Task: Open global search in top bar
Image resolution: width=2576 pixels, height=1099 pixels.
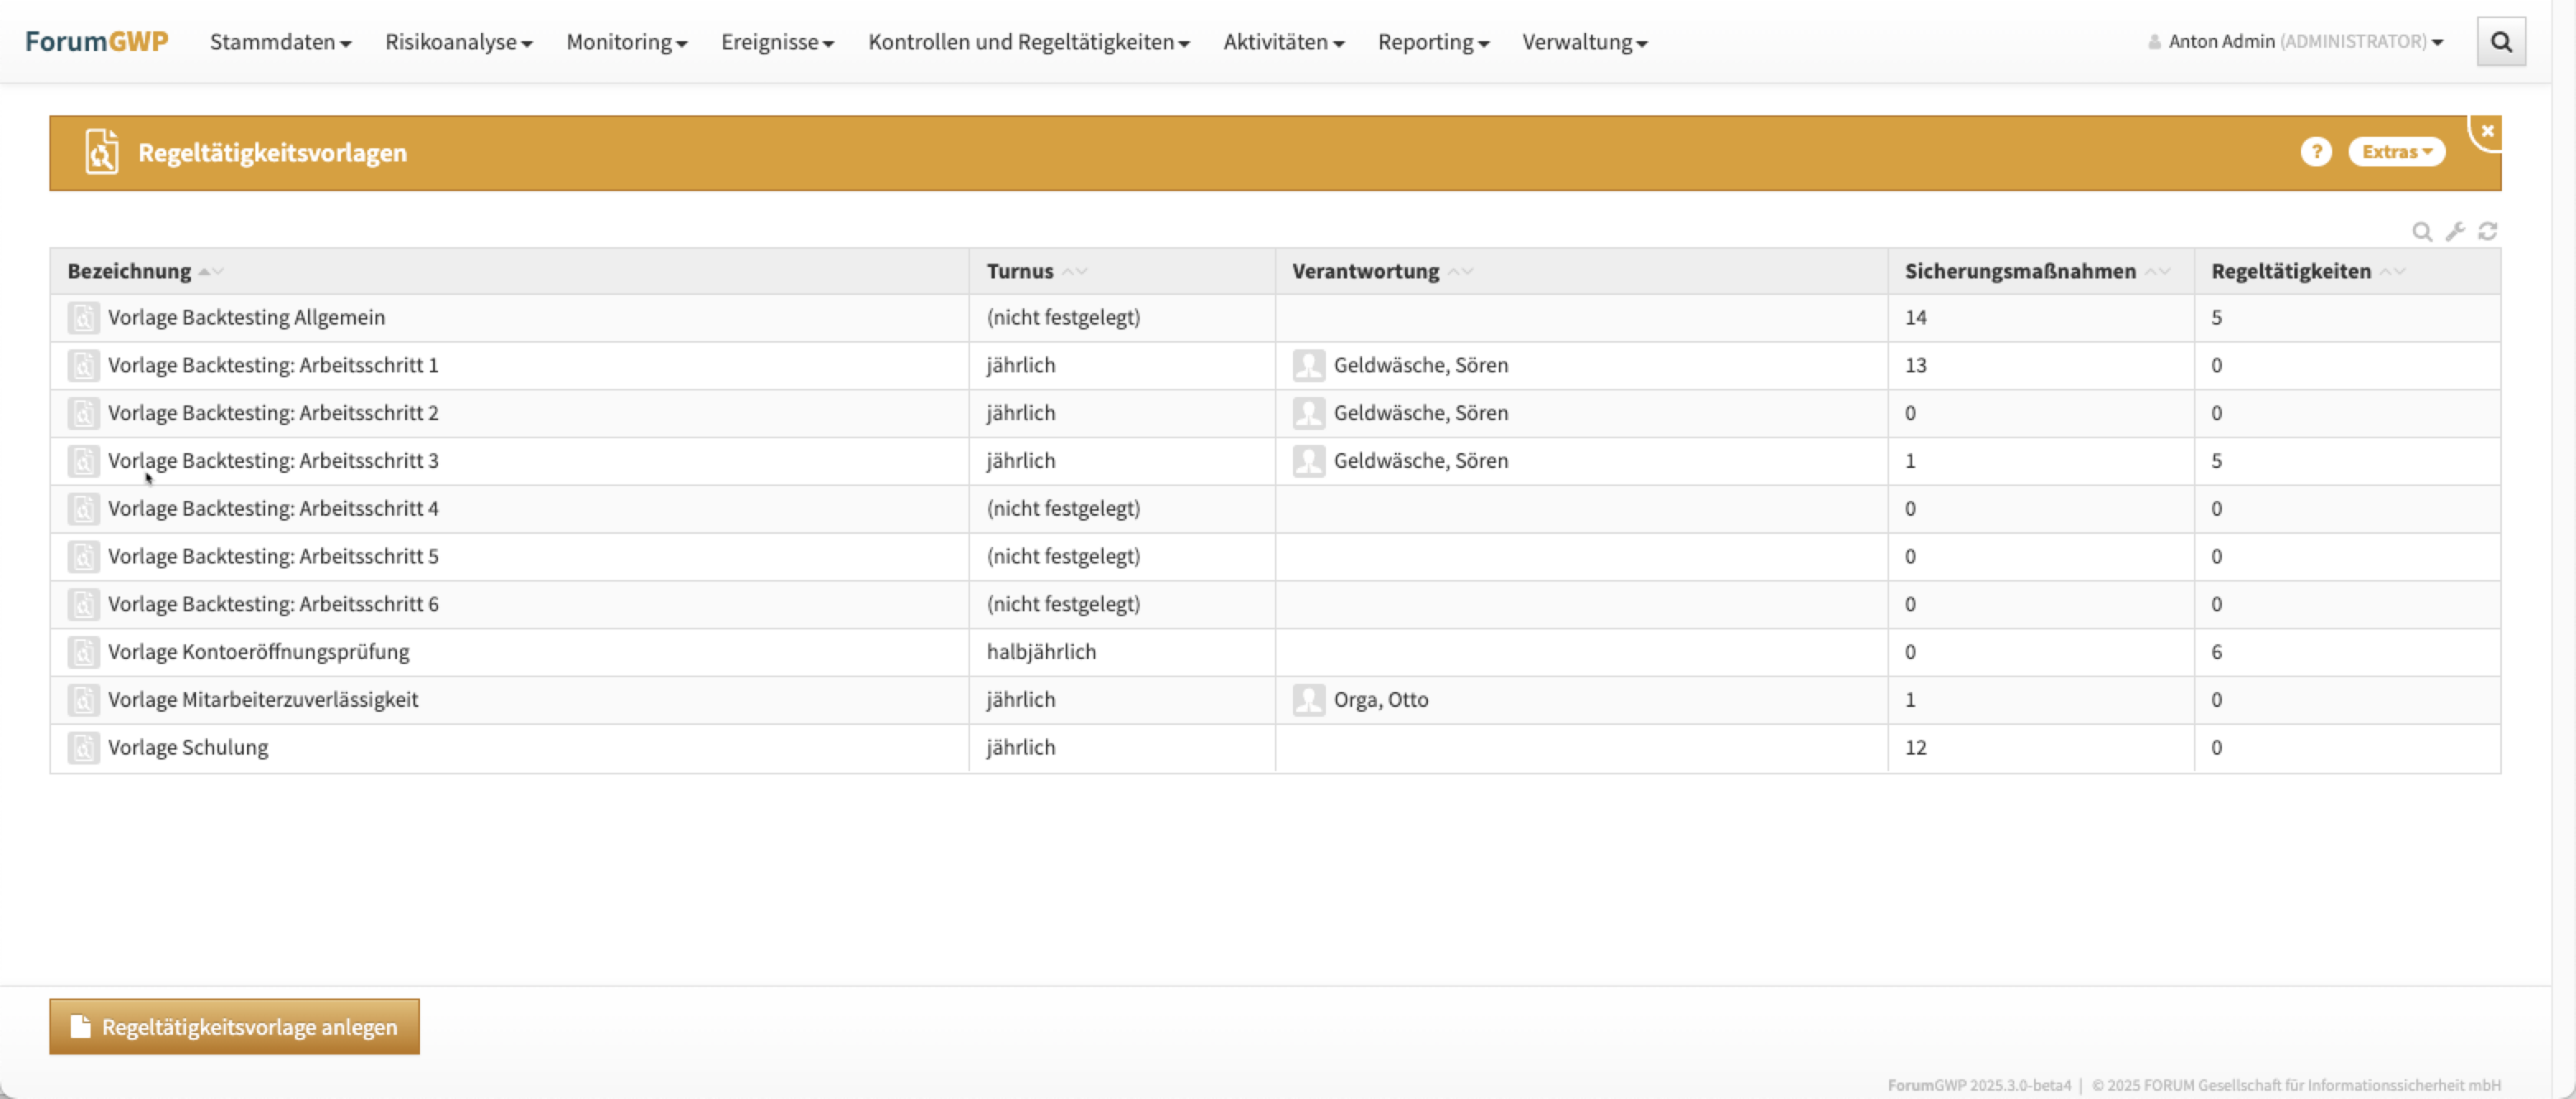Action: [x=2500, y=42]
